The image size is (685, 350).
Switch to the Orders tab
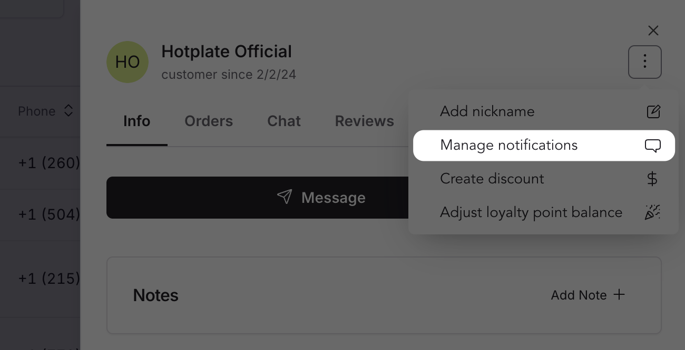click(209, 121)
